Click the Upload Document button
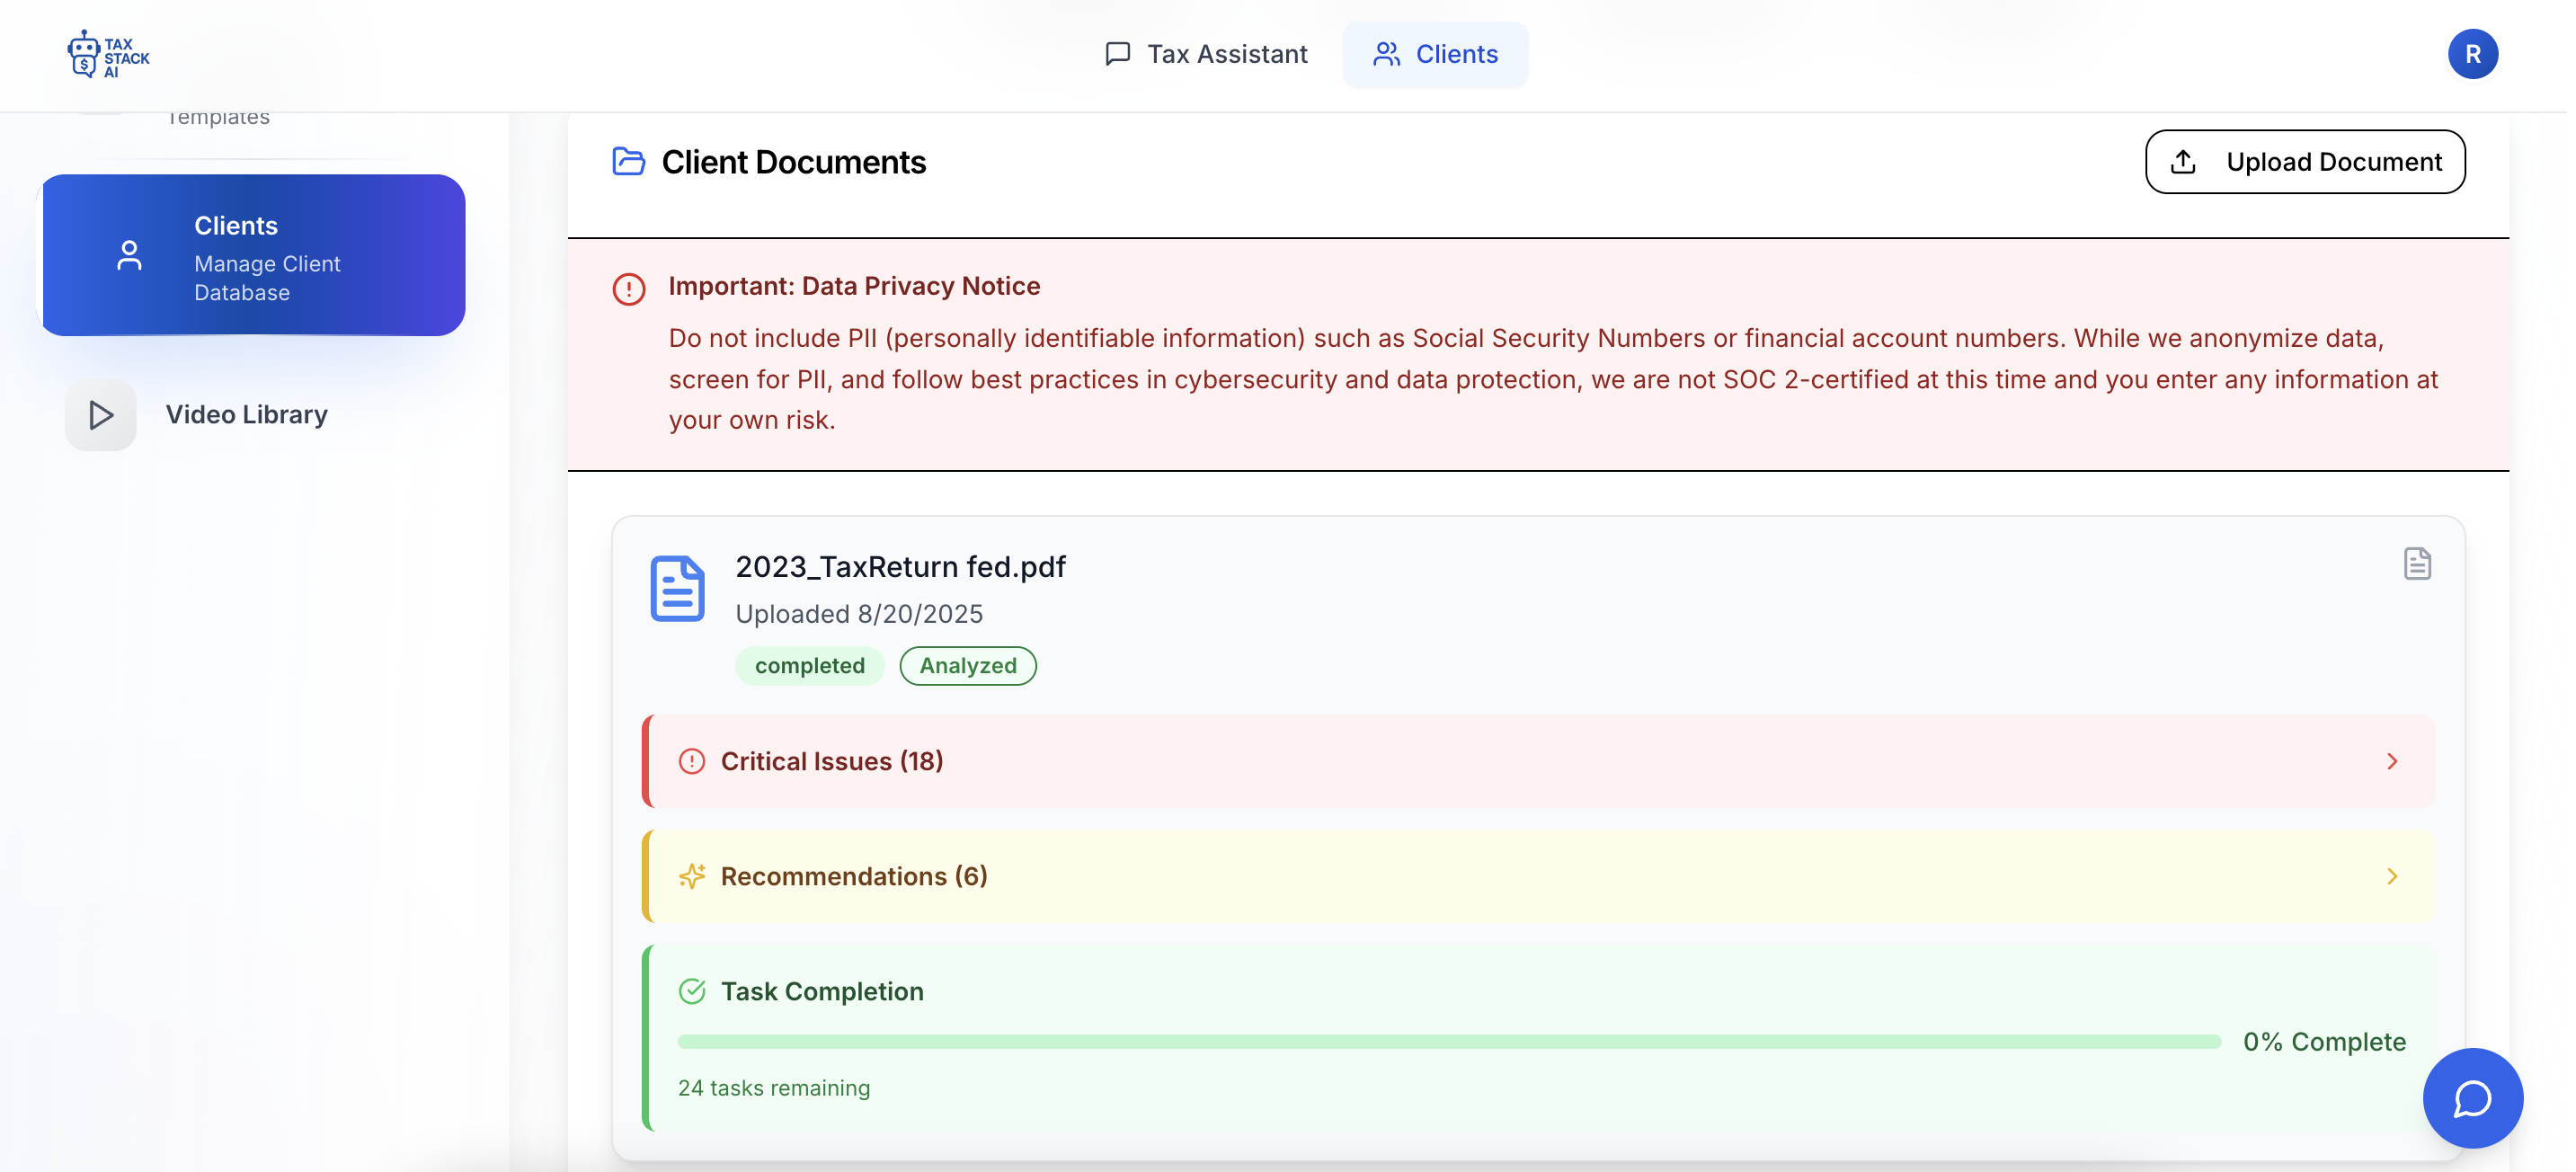2576x1172 pixels. click(2304, 161)
